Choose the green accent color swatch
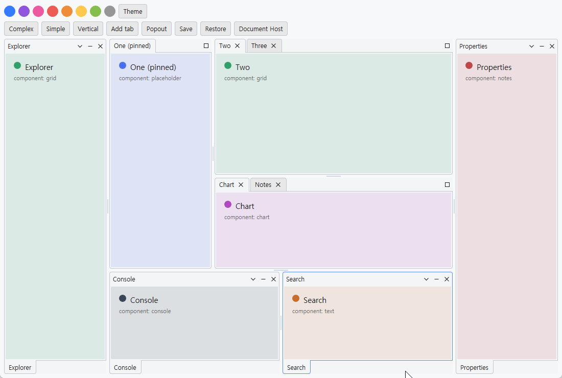The height and width of the screenshot is (378, 562). click(x=96, y=11)
